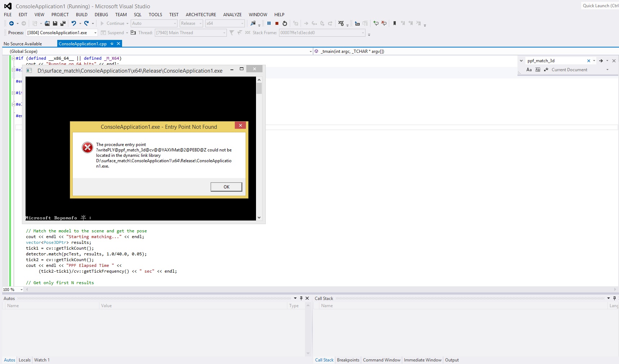Open the Thread Main Thread dropdown

[x=191, y=33]
